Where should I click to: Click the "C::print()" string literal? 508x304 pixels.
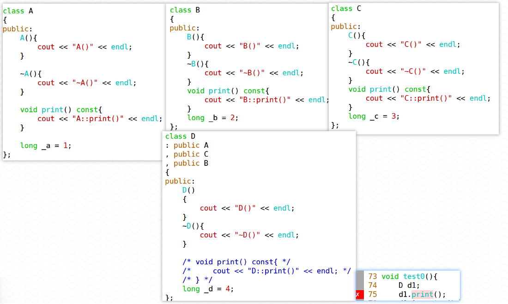point(426,98)
